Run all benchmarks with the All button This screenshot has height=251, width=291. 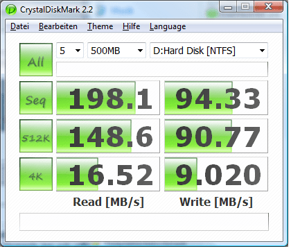36,60
